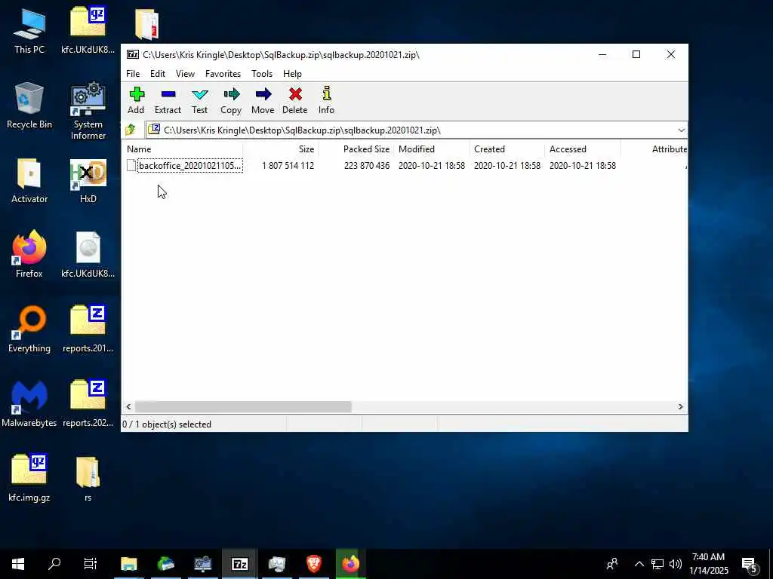The height and width of the screenshot is (579, 773).
Task: Open Task View on taskbar
Action: (x=91, y=564)
